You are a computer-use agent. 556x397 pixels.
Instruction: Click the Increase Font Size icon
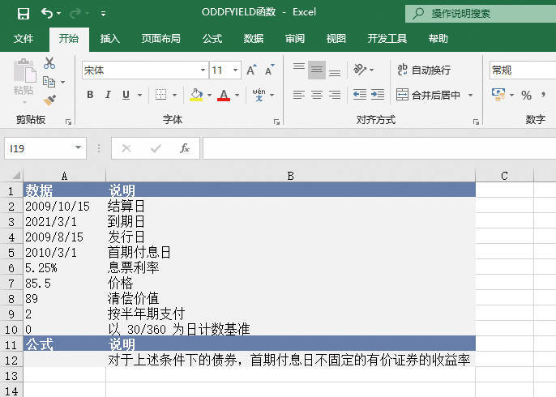point(251,70)
